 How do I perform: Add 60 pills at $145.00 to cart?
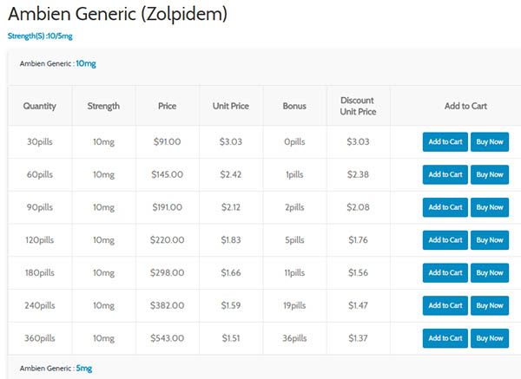click(445, 174)
